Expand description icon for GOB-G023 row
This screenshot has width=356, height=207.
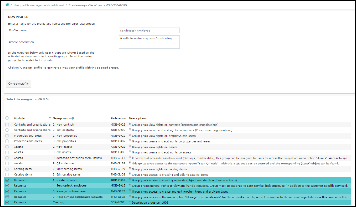(x=130, y=124)
